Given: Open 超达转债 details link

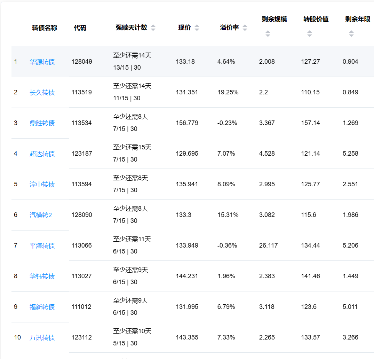Looking at the screenshot, I should (x=42, y=154).
